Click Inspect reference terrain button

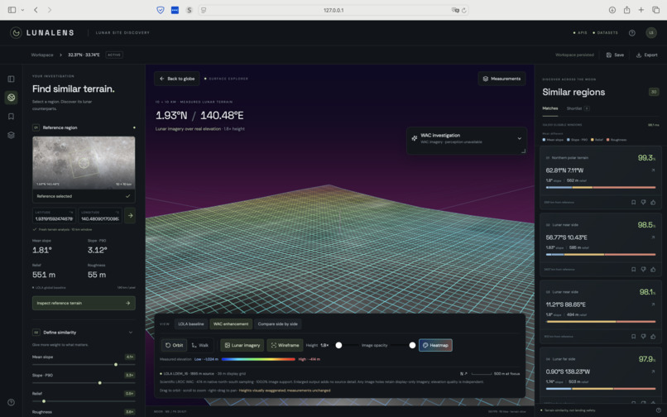[x=84, y=303]
